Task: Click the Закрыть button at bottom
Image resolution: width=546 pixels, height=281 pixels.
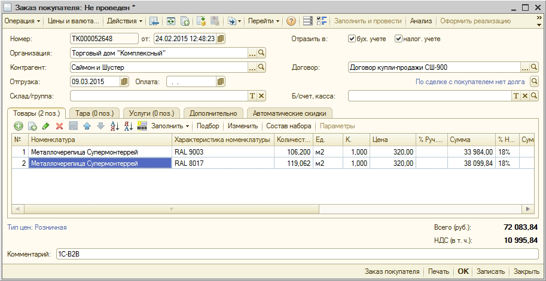Action: [527, 271]
